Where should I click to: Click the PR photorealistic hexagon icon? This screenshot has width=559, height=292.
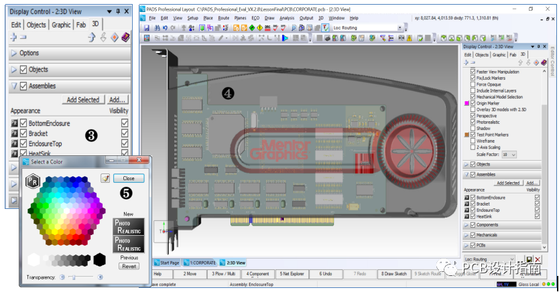32,181
